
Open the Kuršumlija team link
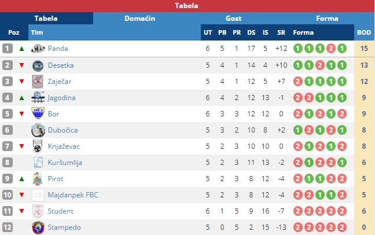tap(65, 163)
